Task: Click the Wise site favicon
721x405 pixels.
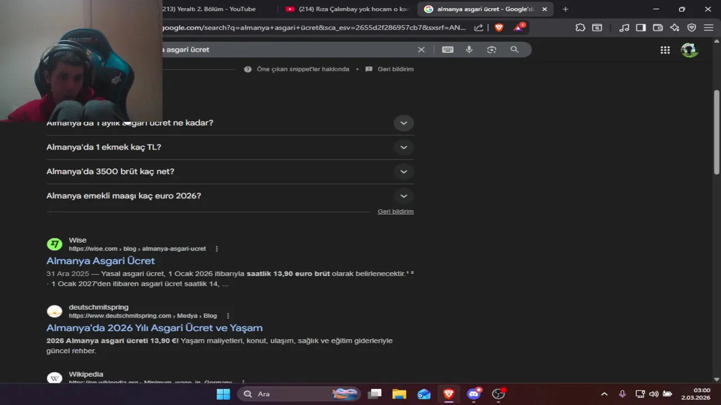Action: click(x=55, y=244)
